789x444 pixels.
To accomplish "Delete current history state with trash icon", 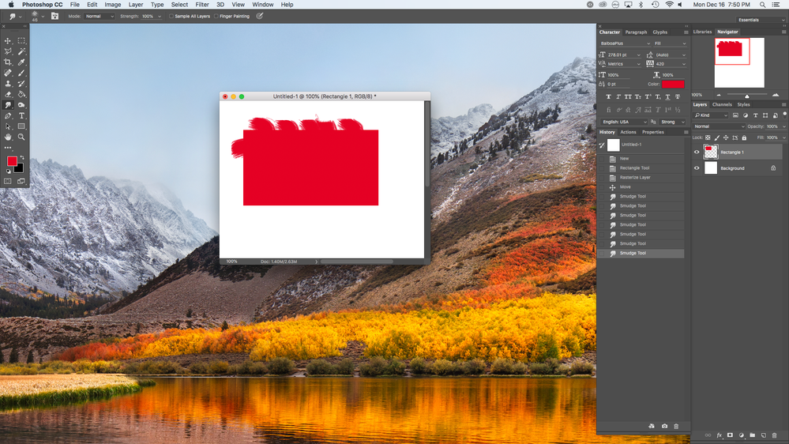I will 676,427.
